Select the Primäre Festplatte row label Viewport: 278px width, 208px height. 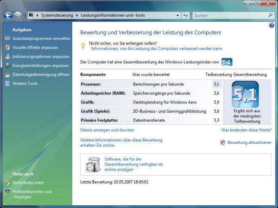[99, 120]
